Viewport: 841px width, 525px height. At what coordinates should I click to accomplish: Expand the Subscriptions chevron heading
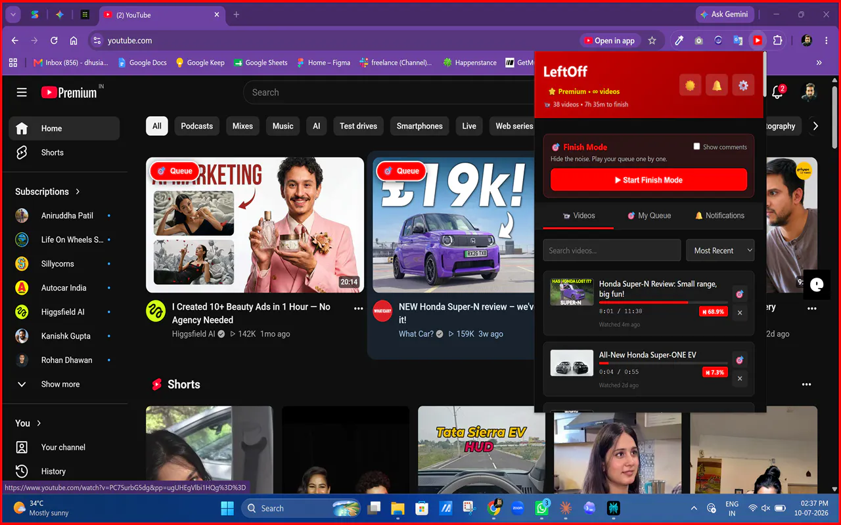click(78, 192)
